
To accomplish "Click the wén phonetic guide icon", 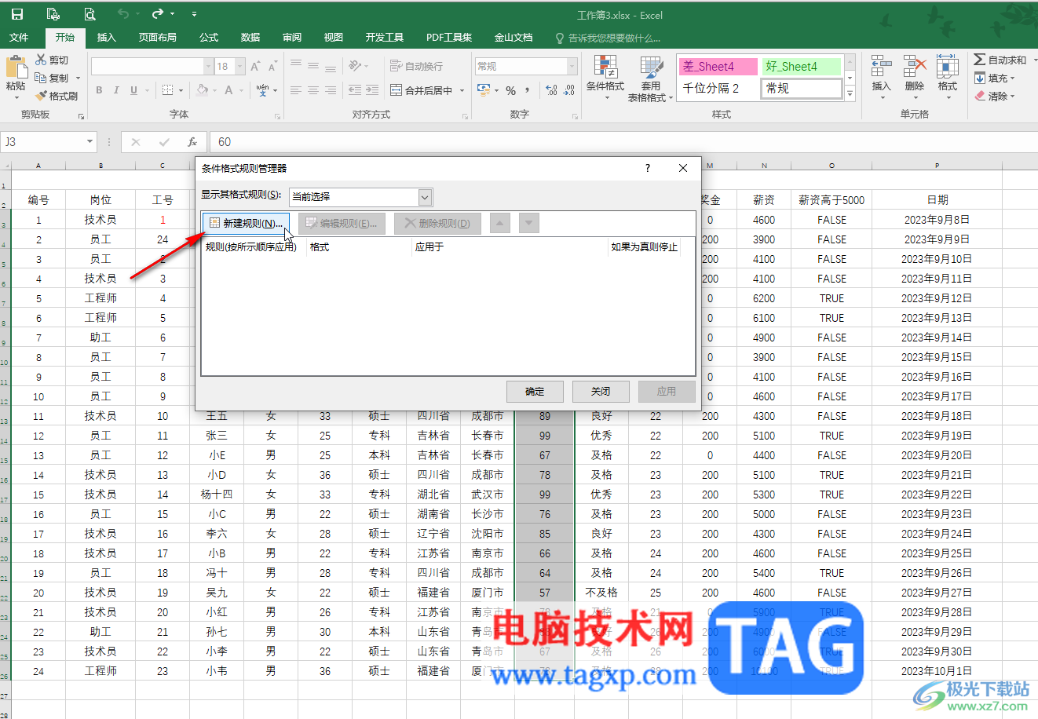I will 262,90.
